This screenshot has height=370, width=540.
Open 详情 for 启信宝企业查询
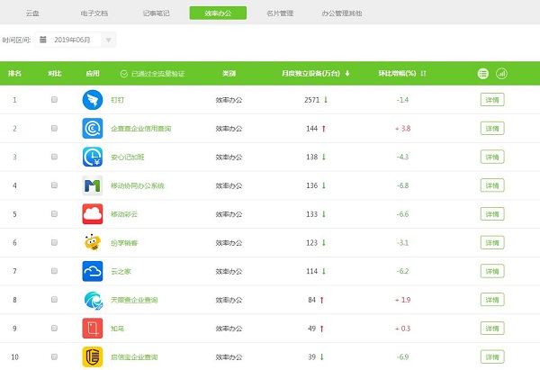pyautogui.click(x=492, y=356)
